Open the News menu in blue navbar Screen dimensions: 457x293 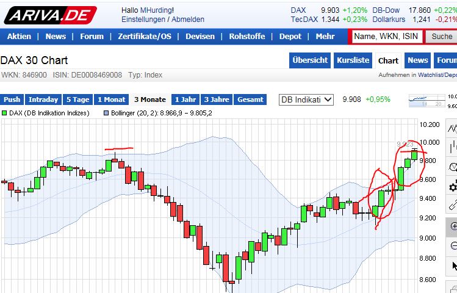pyautogui.click(x=56, y=37)
